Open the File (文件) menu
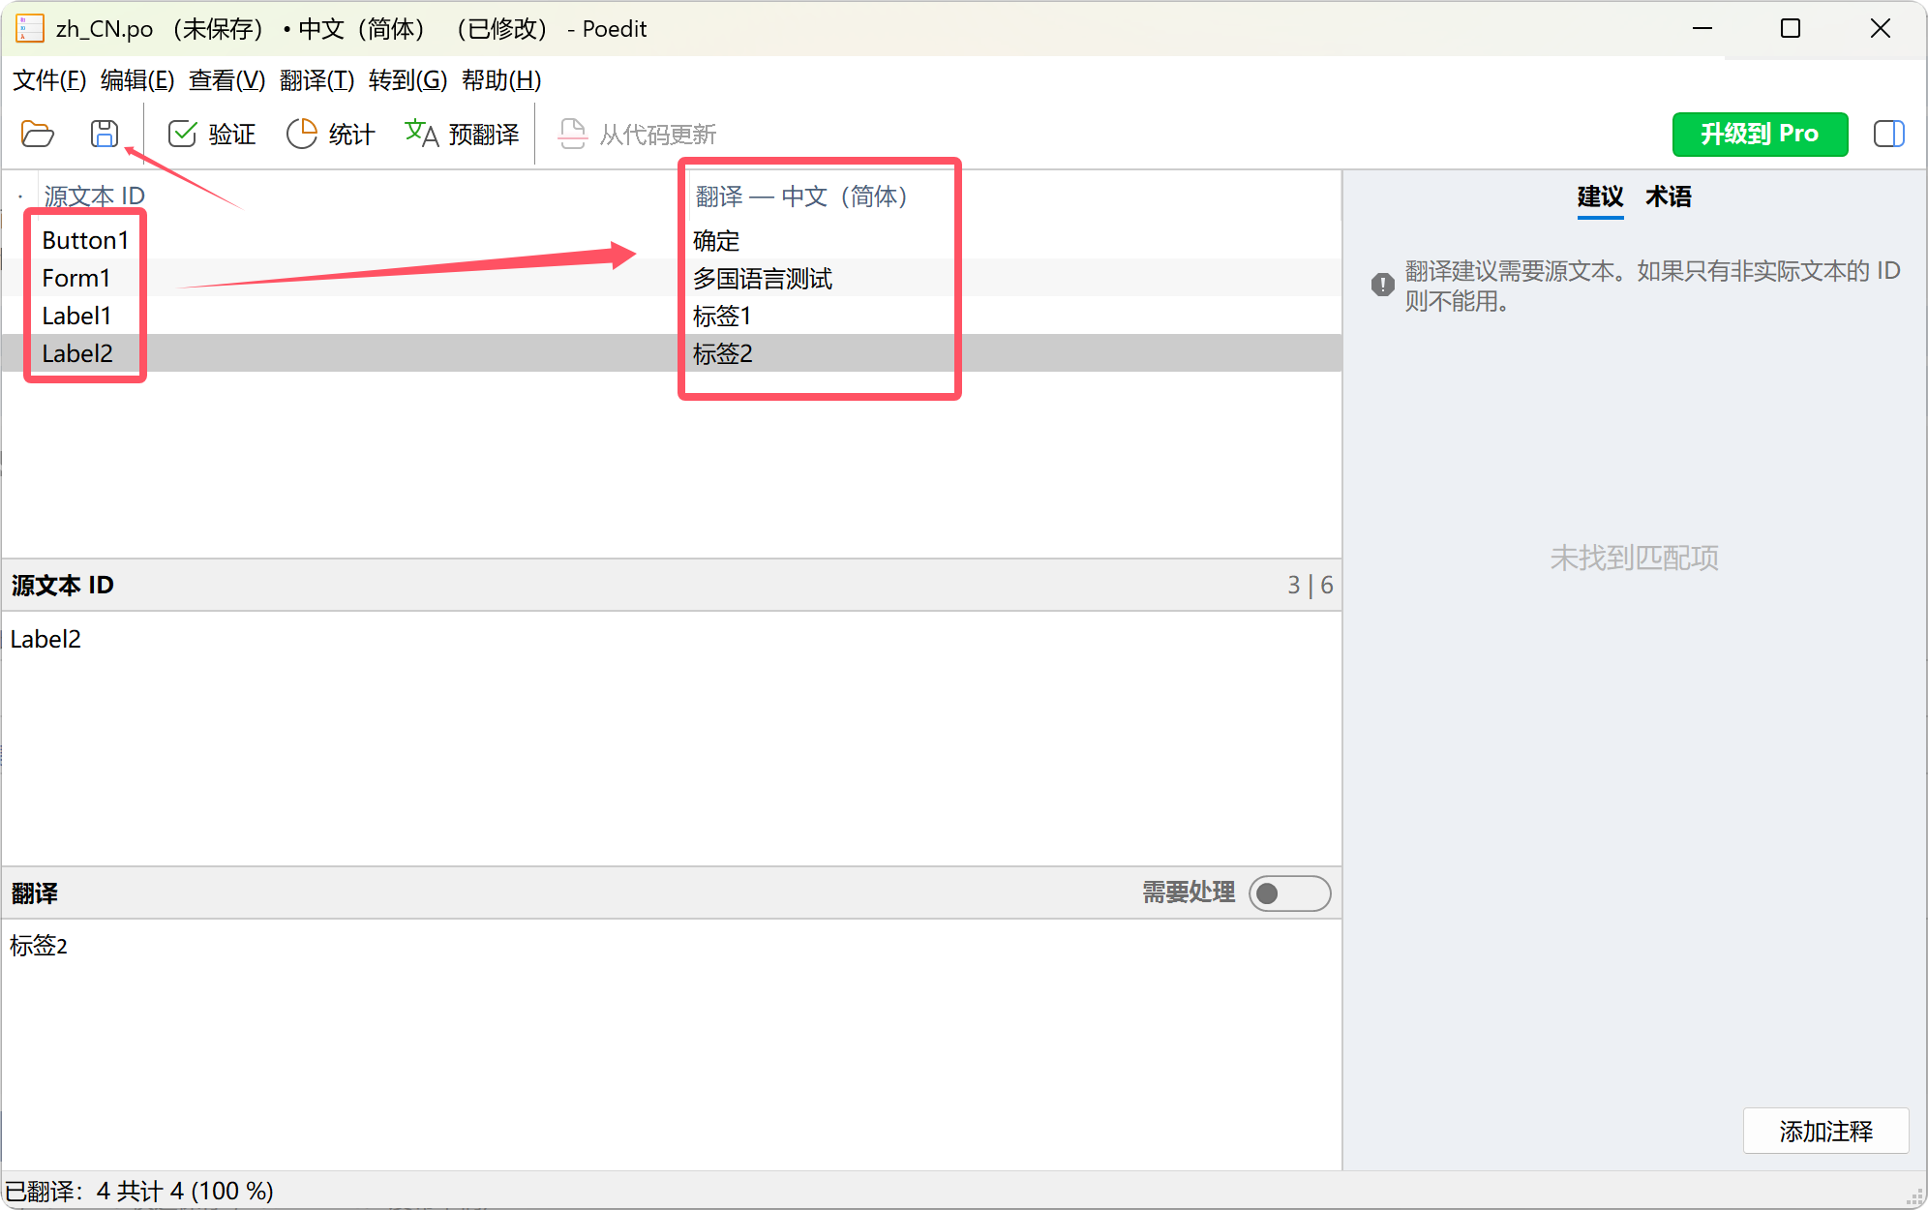This screenshot has height=1210, width=1928. pos(49,80)
